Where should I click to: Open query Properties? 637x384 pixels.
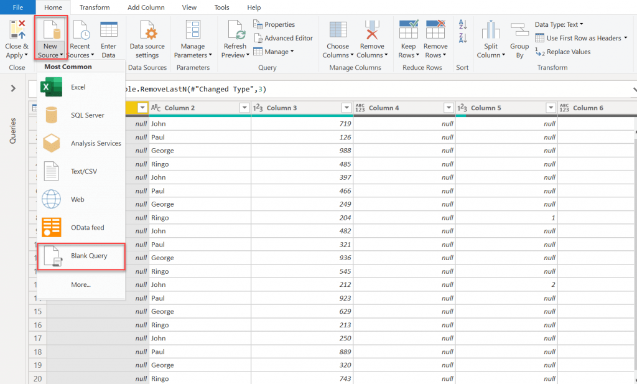[274, 24]
